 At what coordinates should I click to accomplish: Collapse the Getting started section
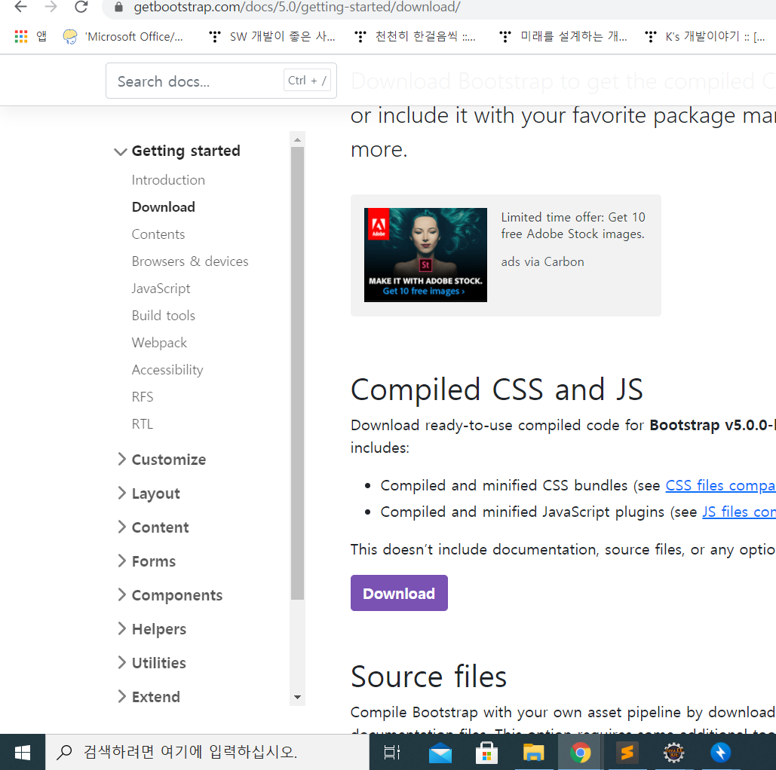(x=177, y=151)
